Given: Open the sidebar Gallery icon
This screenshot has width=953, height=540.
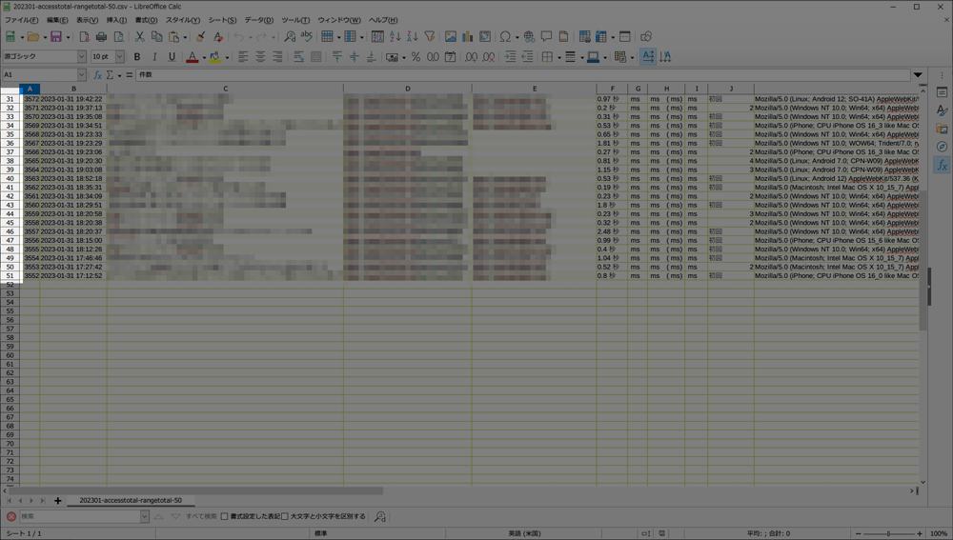Looking at the screenshot, I should coord(942,129).
